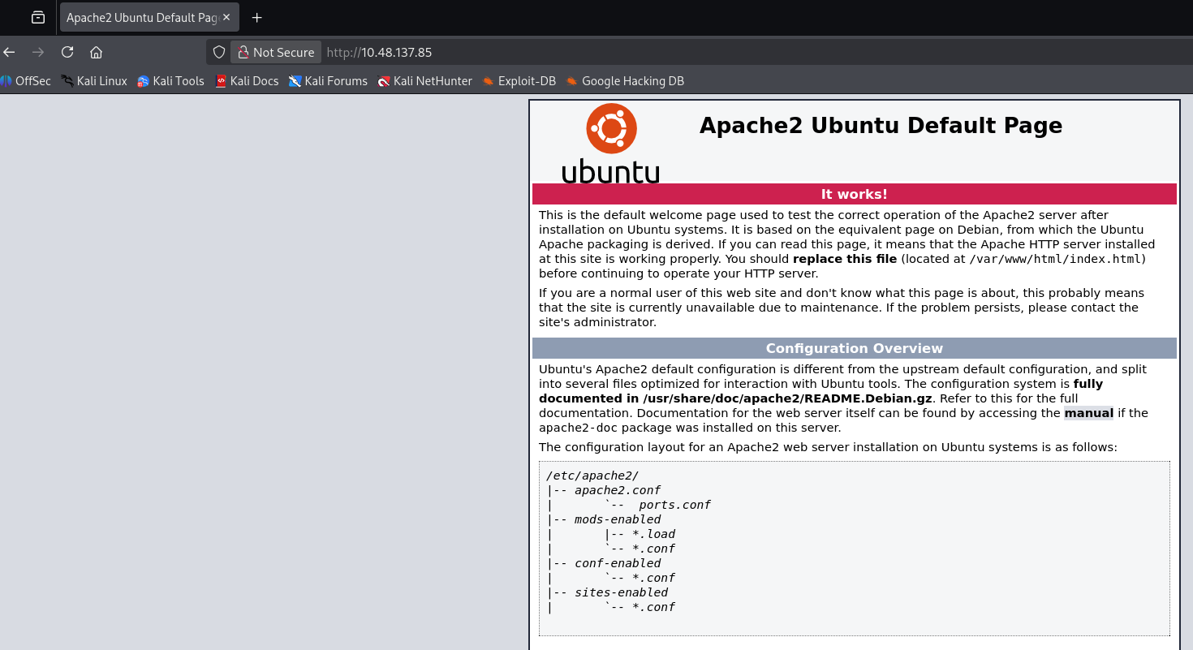Open the Google Hacking DB bookmark

625,81
